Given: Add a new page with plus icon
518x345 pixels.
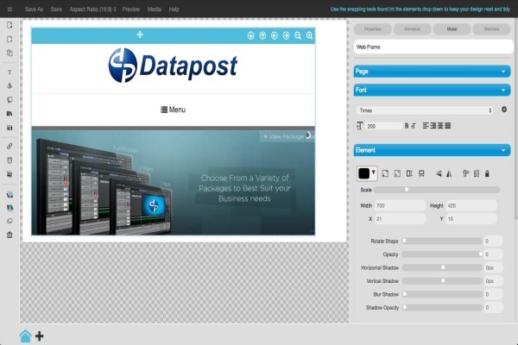Looking at the screenshot, I should coord(40,336).
